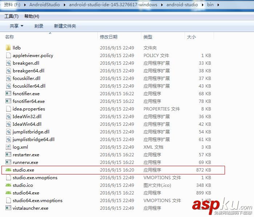Select the file name studio.exe
The width and height of the screenshot is (254, 217).
(24, 170)
